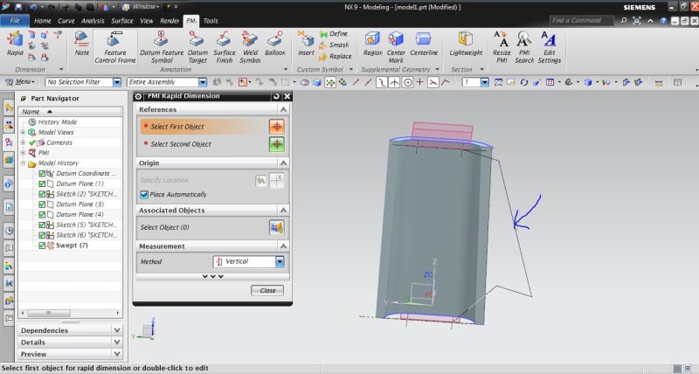
Task: Click Select Second Object target icon
Action: click(x=277, y=144)
